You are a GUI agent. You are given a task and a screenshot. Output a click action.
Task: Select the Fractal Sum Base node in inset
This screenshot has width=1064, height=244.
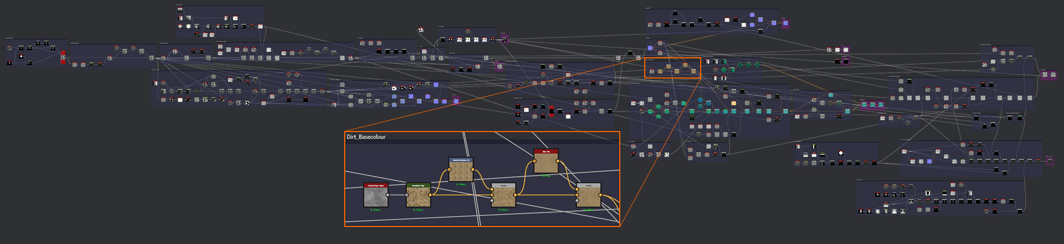[376, 195]
